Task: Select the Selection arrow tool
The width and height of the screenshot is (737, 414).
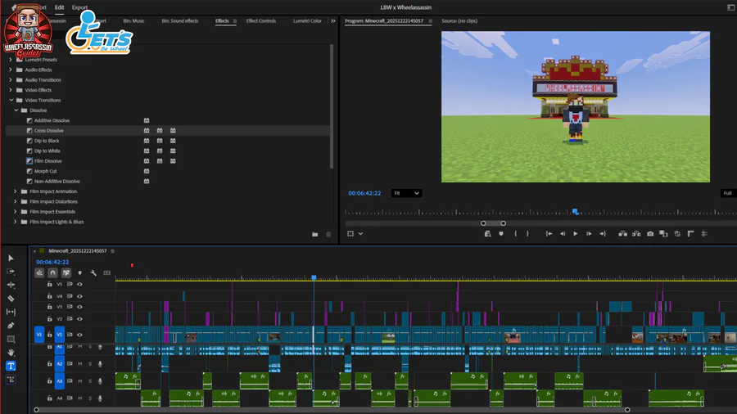Action: tap(11, 259)
